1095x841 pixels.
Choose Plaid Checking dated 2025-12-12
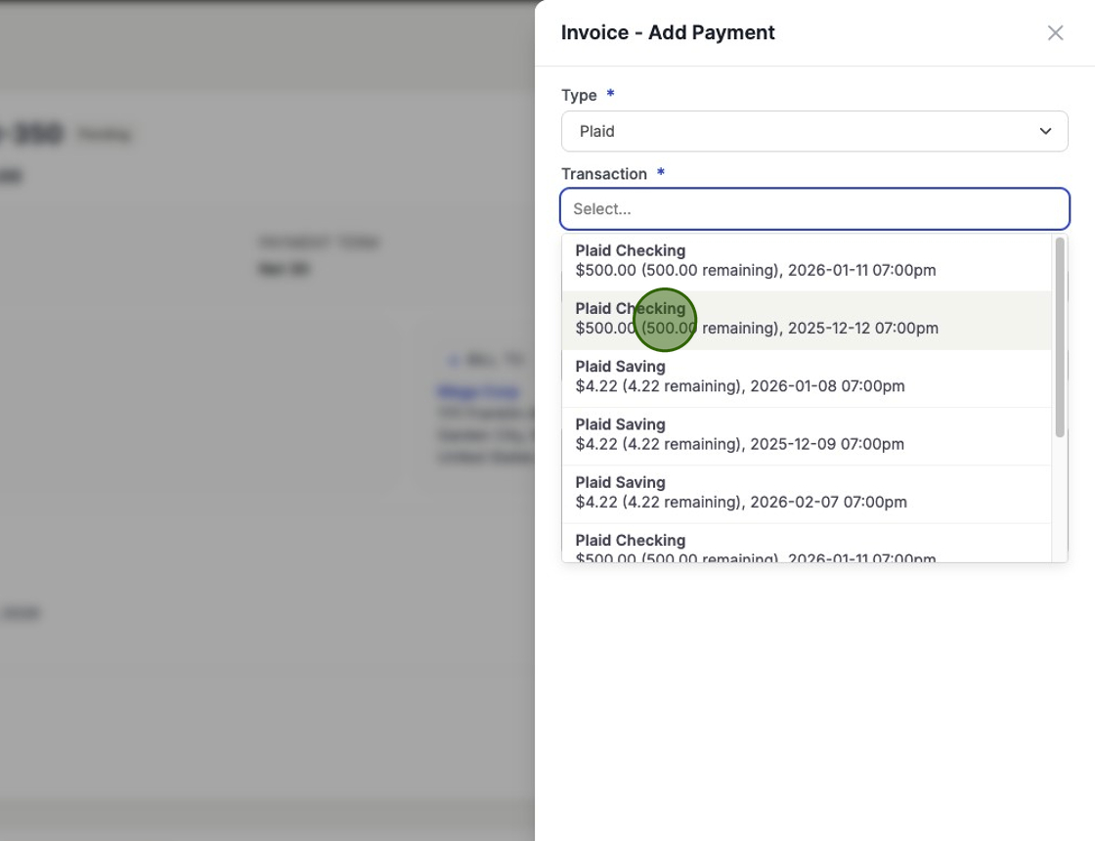coord(807,319)
